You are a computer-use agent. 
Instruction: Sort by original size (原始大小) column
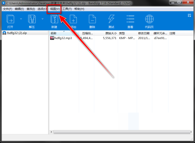pos(106,33)
